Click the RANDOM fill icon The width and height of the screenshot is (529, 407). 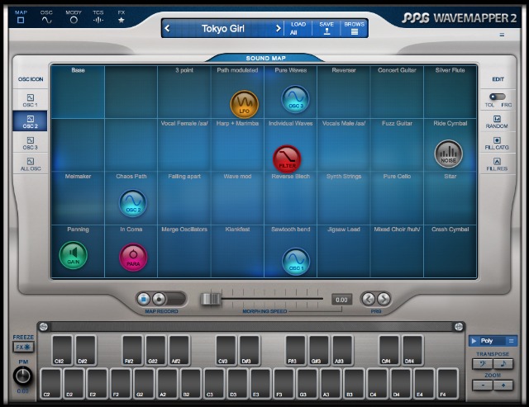click(497, 121)
